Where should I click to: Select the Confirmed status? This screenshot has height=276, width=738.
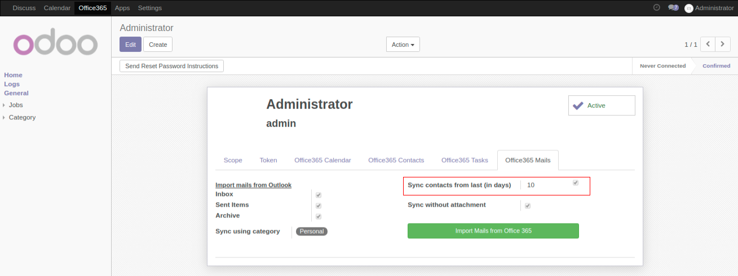tap(716, 66)
